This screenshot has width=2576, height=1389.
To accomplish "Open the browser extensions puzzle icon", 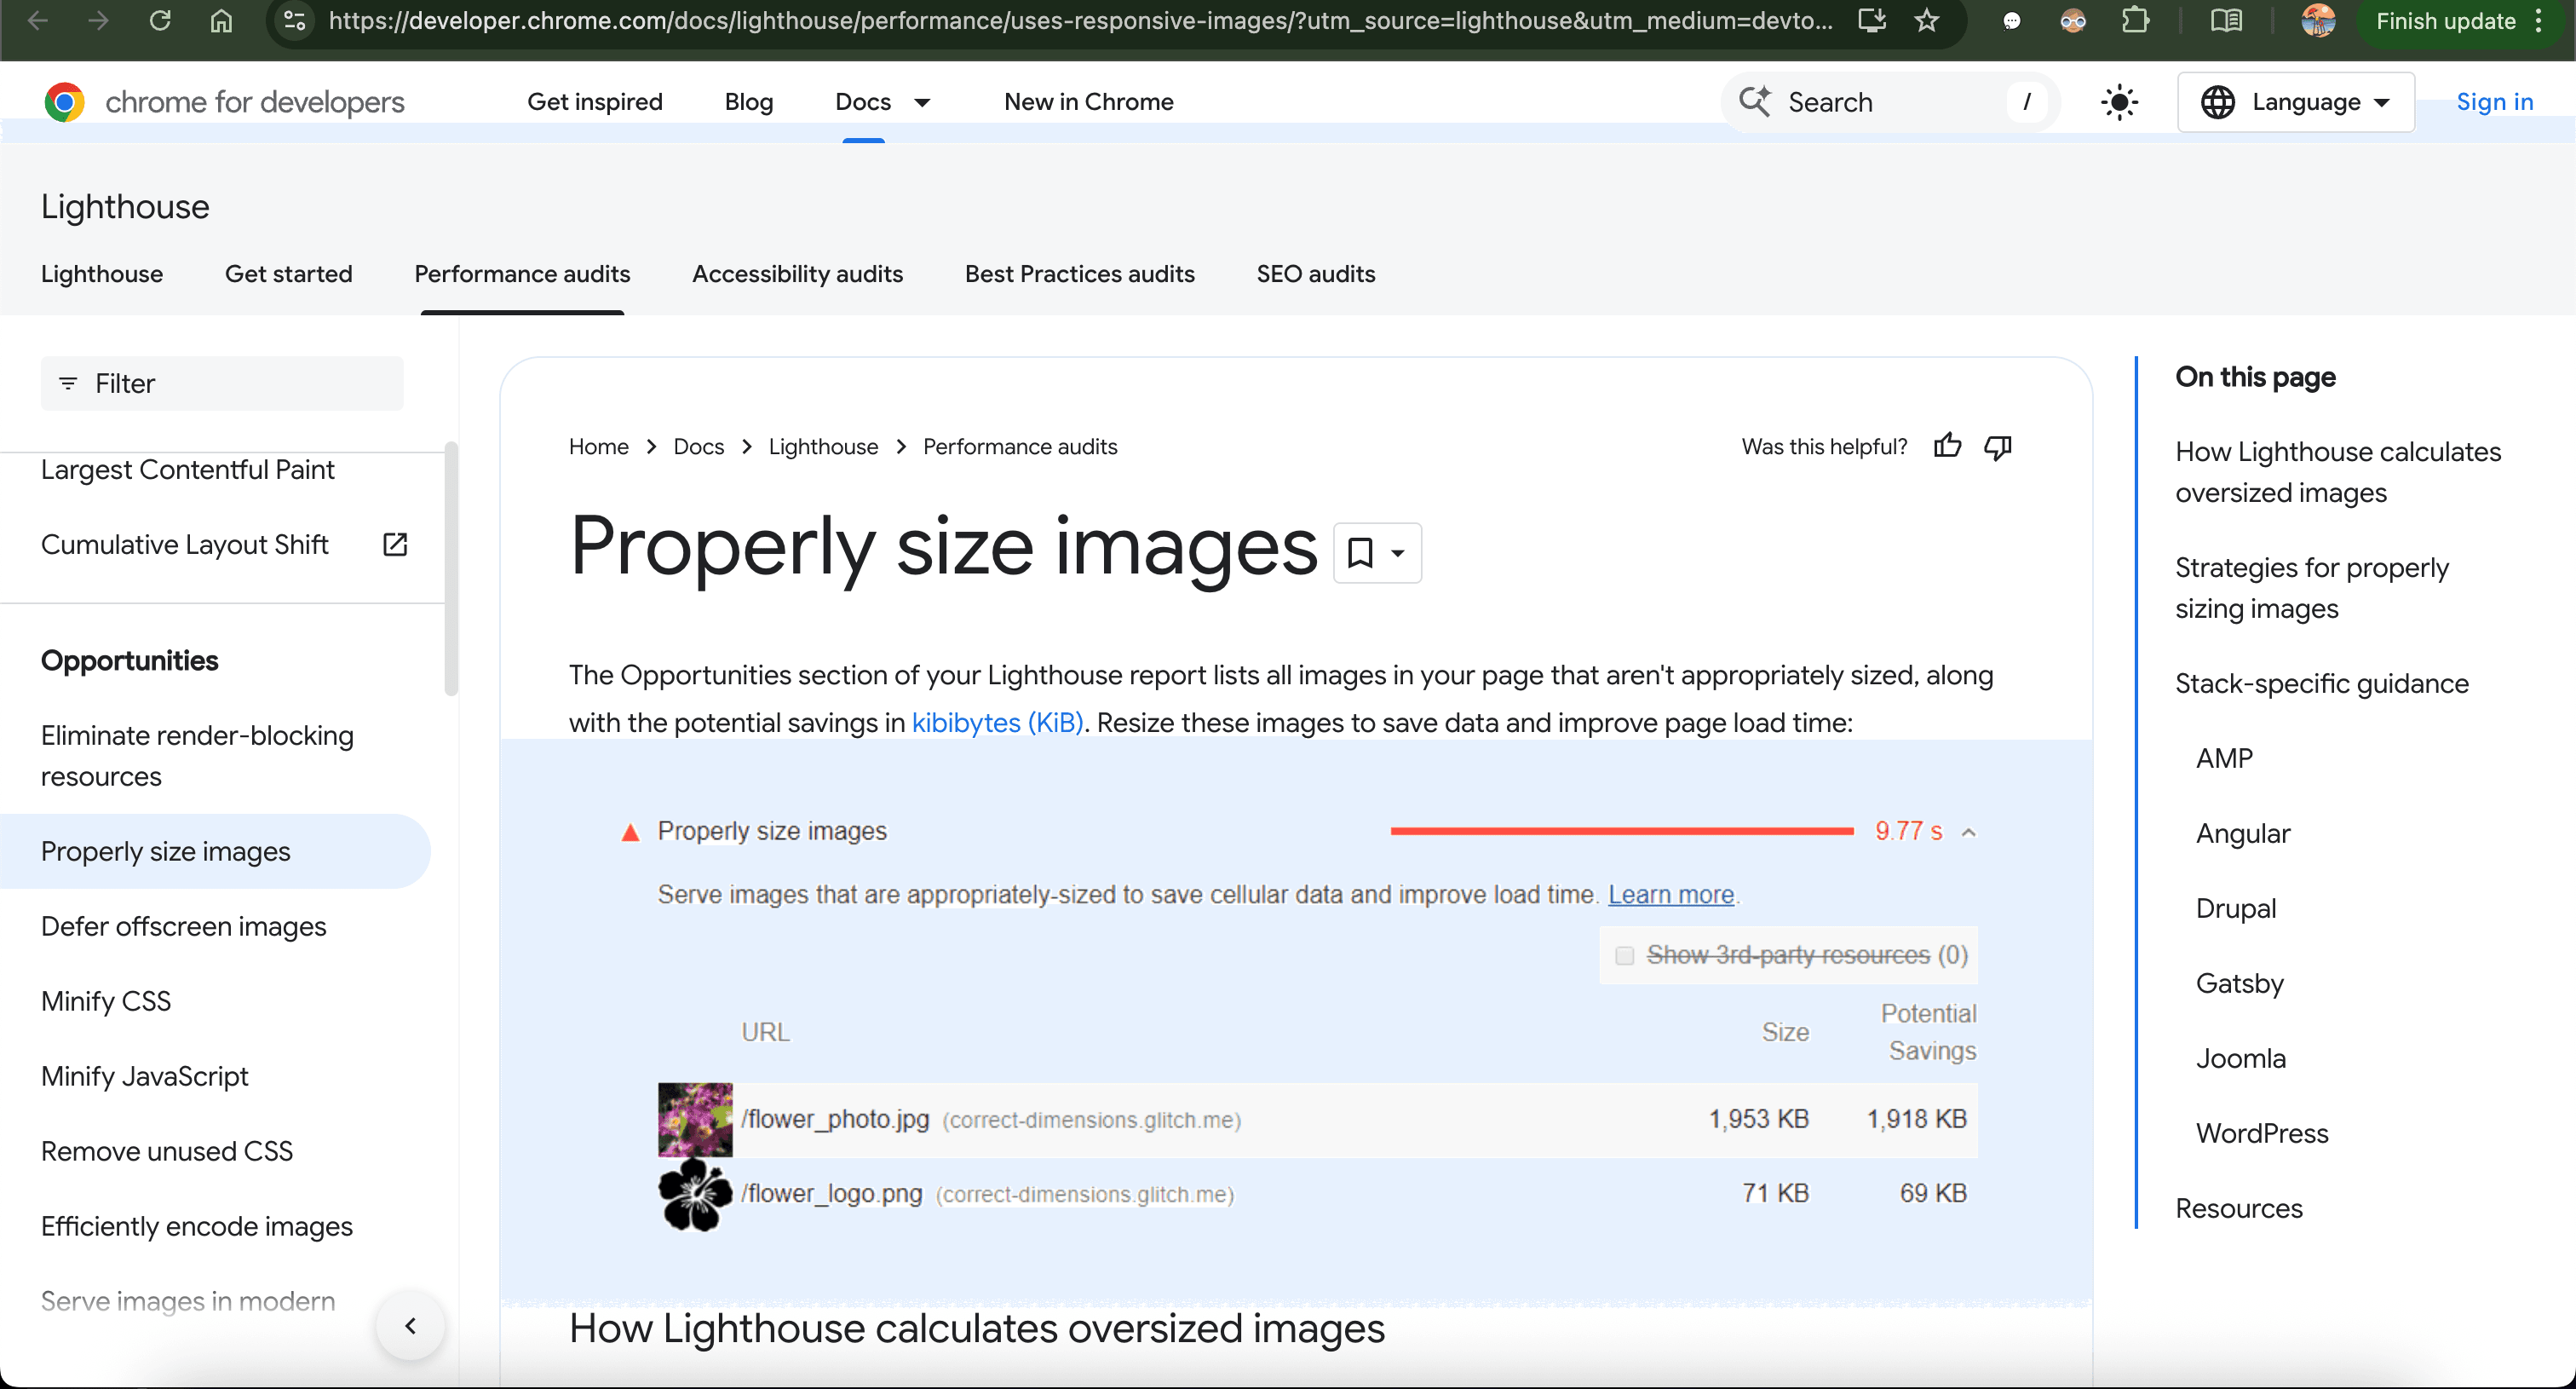I will (x=2136, y=21).
